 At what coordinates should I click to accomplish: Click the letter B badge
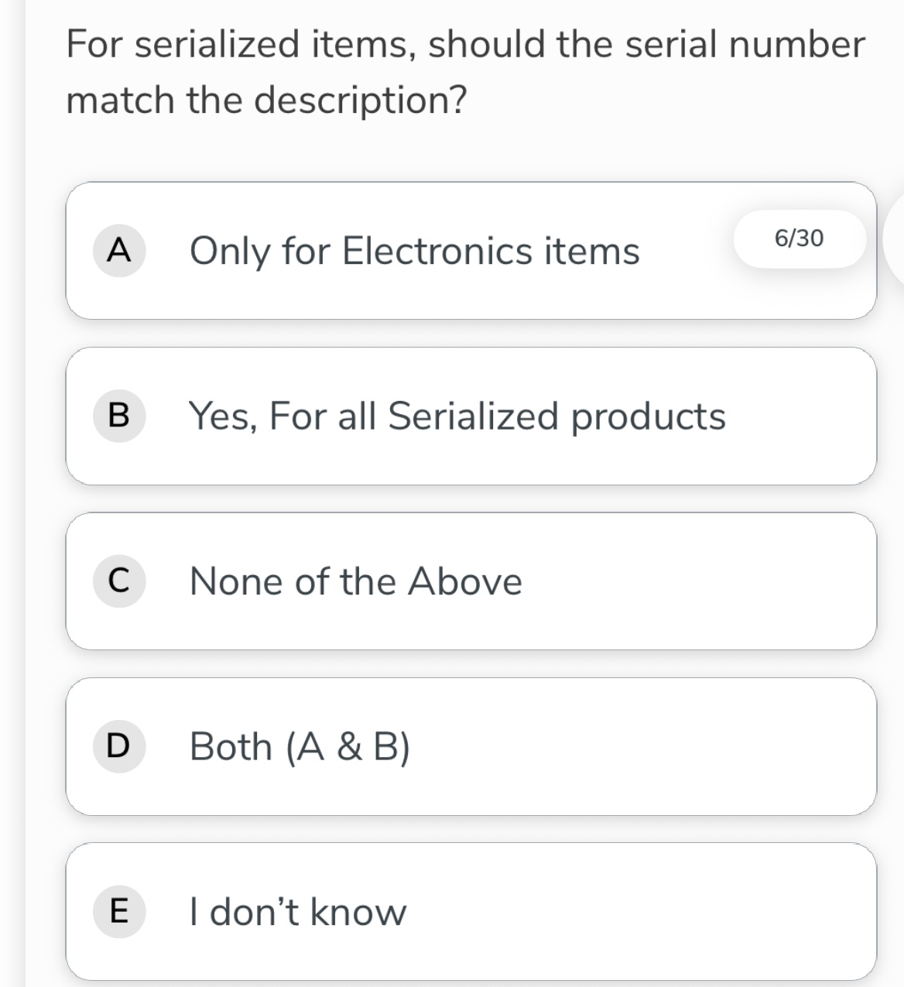(x=118, y=416)
